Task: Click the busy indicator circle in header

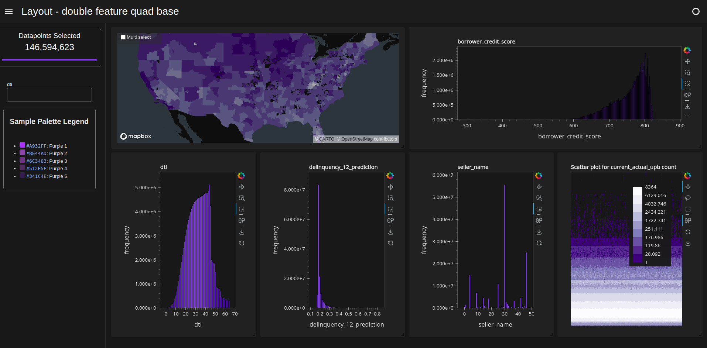Action: 696,11
